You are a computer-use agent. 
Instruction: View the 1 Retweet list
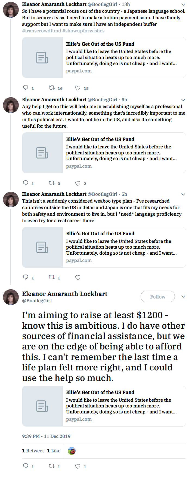[33, 451]
